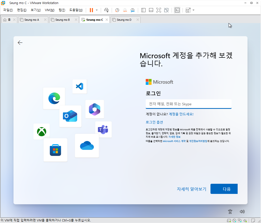The height and width of the screenshot is (223, 261).
Task: Click the volume icon in setup
Action: coord(242,212)
